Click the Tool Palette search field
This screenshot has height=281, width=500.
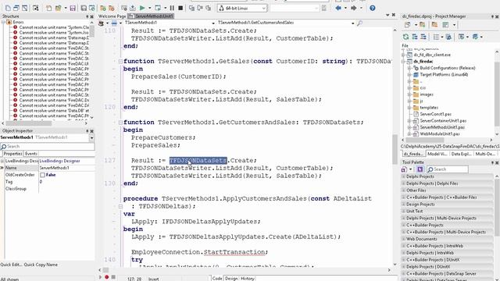point(448,169)
